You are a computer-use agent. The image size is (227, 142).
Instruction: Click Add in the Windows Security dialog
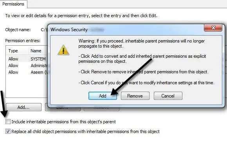[103, 96]
